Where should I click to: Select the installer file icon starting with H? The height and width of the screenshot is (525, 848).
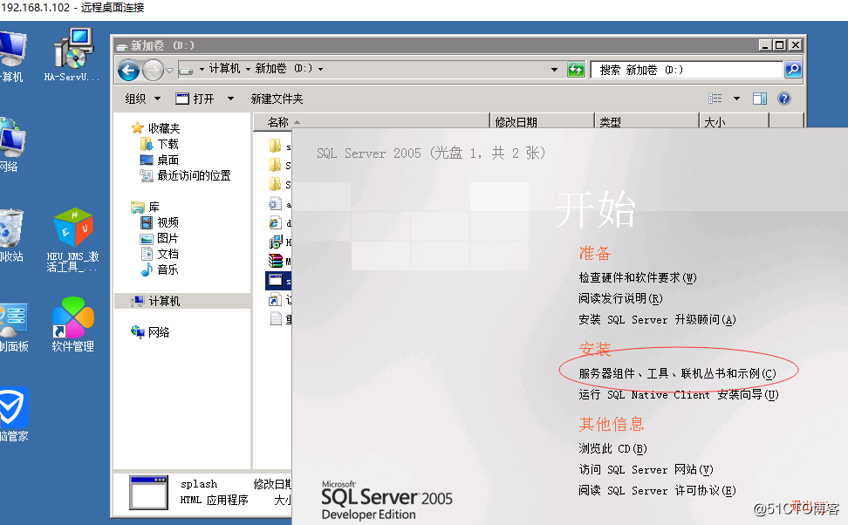point(276,242)
